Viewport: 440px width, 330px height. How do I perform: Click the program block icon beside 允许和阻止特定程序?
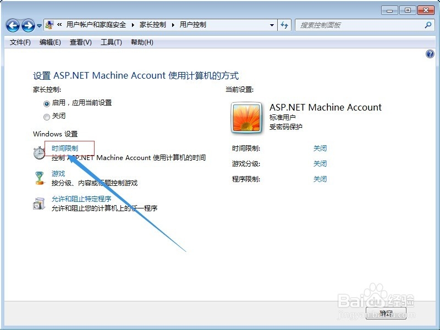pos(39,203)
